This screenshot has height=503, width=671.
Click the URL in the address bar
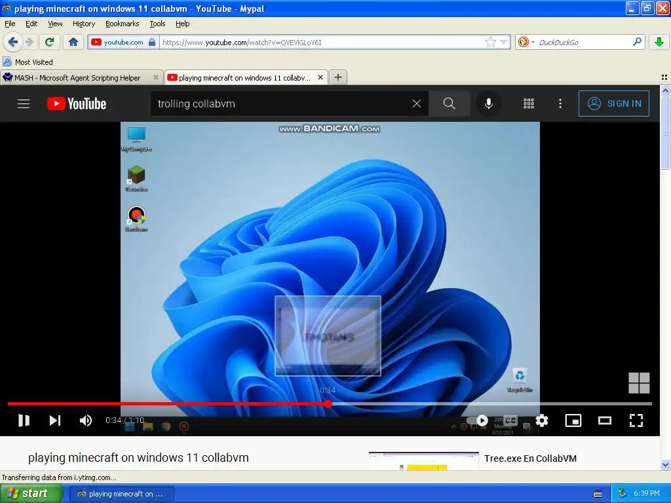[242, 43]
